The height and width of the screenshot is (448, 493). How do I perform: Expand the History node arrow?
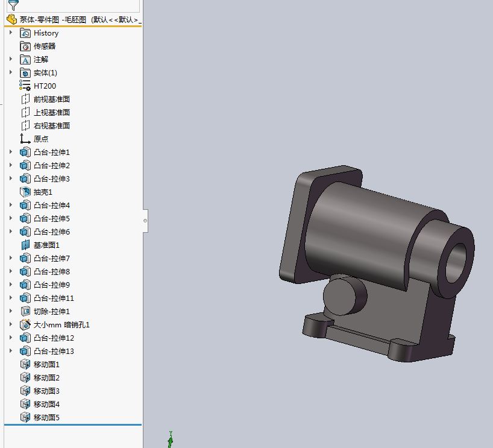pos(11,33)
